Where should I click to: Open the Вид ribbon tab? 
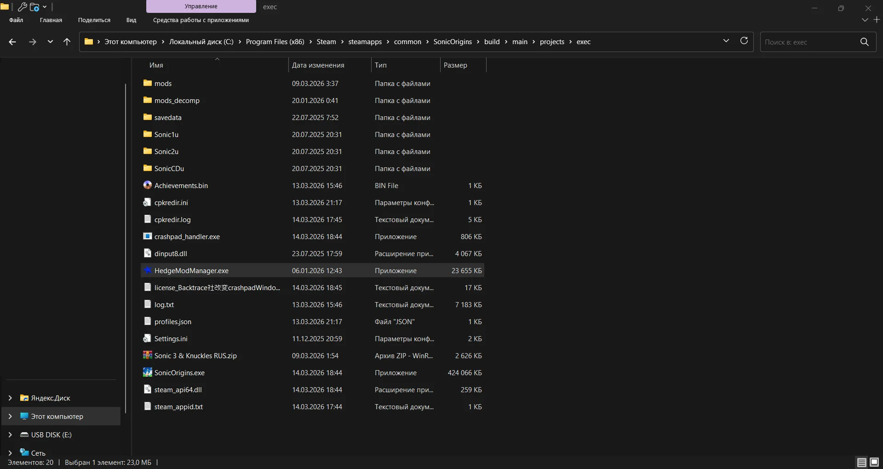pyautogui.click(x=131, y=20)
